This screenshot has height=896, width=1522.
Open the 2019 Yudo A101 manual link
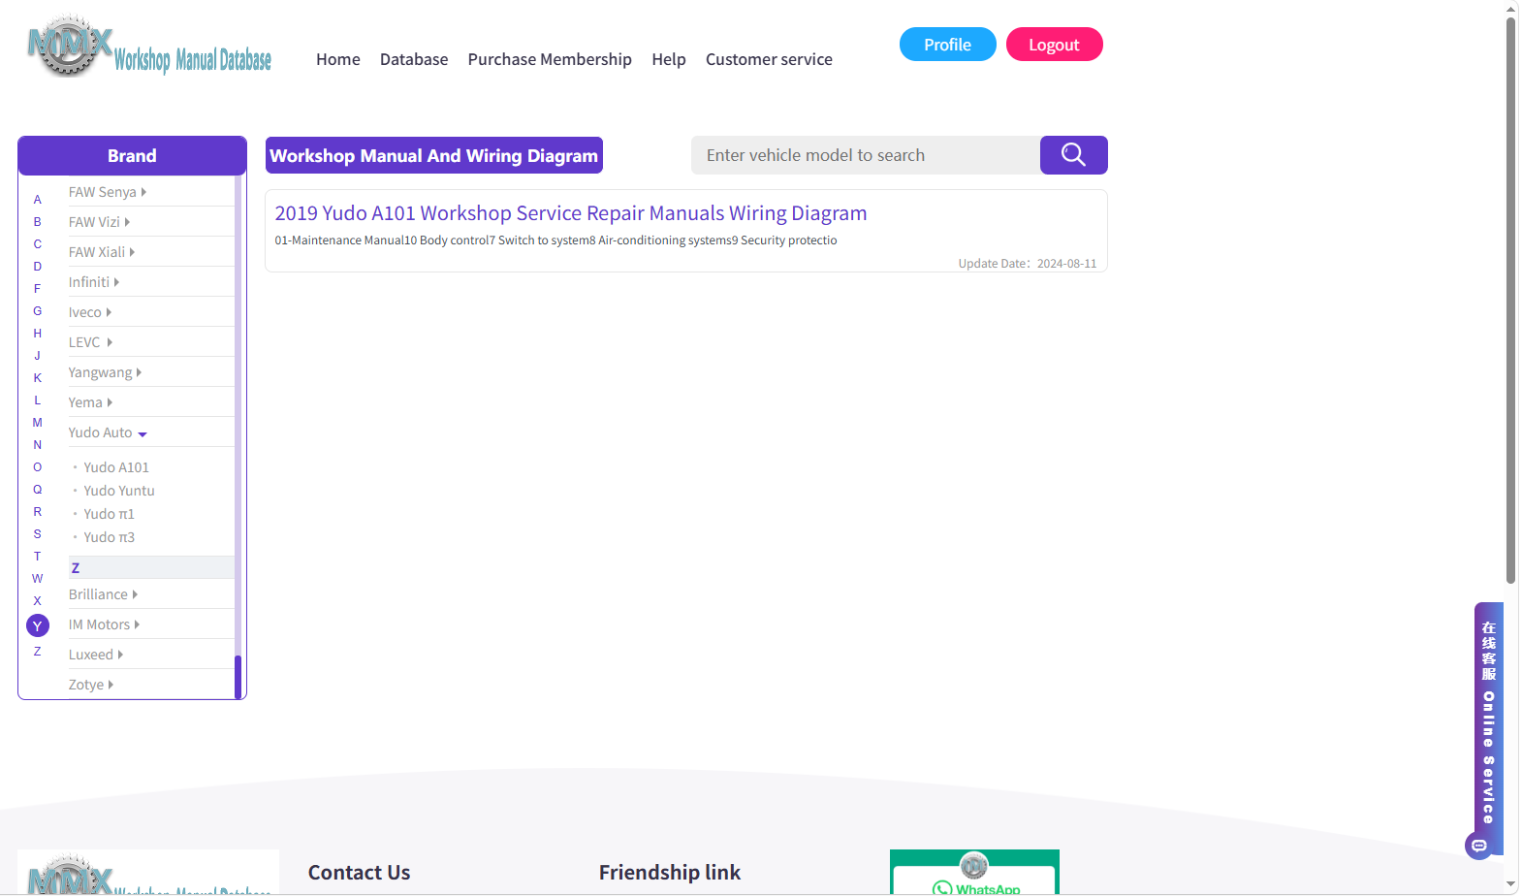click(x=570, y=213)
